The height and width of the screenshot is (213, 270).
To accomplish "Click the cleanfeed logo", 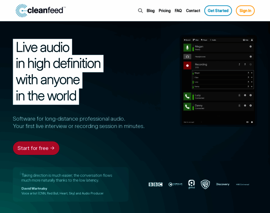I will (40, 11).
